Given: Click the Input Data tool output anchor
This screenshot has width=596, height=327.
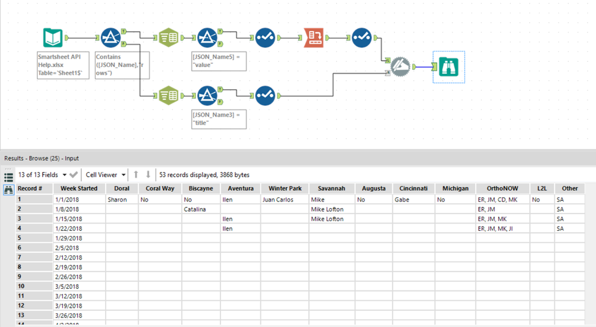Looking at the screenshot, I should 67,38.
